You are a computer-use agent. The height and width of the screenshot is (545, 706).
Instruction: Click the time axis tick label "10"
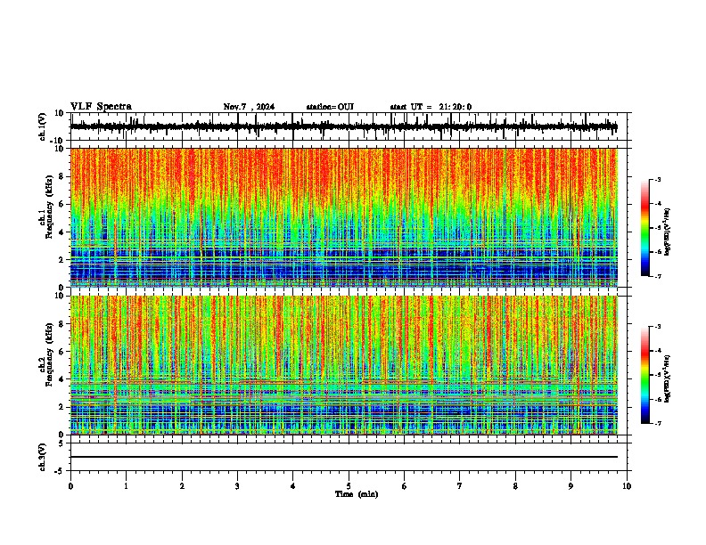[x=627, y=486]
